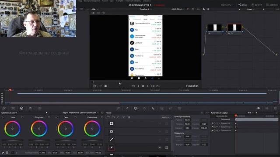Expand the Параметры keyframe track

[x=219, y=130]
